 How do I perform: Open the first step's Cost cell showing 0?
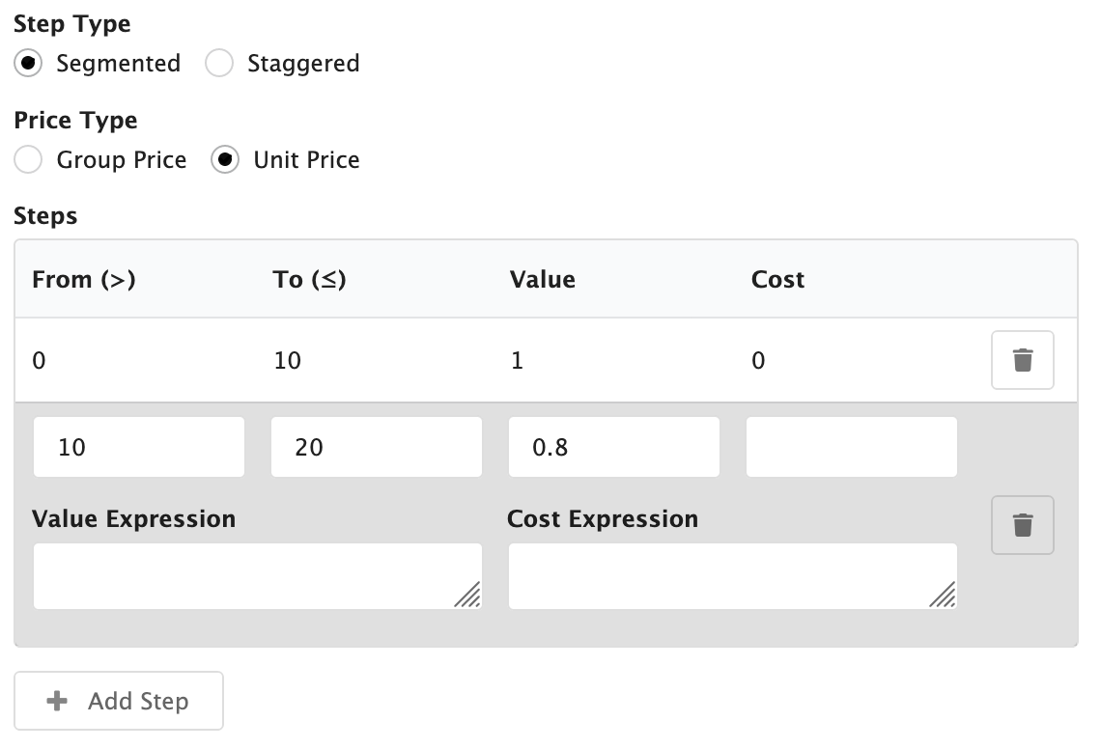[x=758, y=361]
